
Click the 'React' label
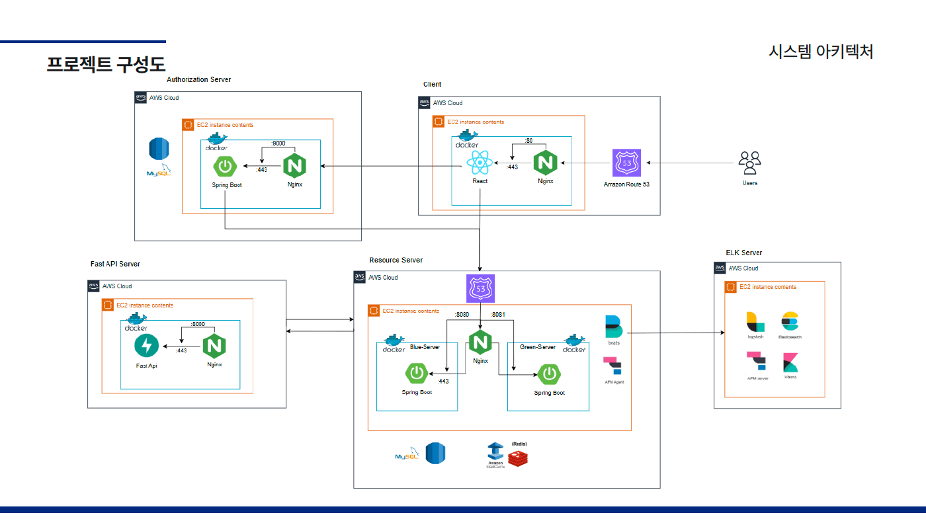click(480, 181)
